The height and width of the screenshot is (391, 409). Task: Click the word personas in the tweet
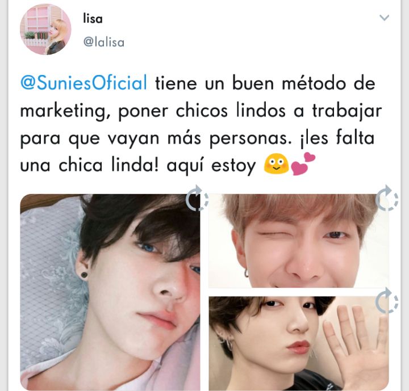251,138
